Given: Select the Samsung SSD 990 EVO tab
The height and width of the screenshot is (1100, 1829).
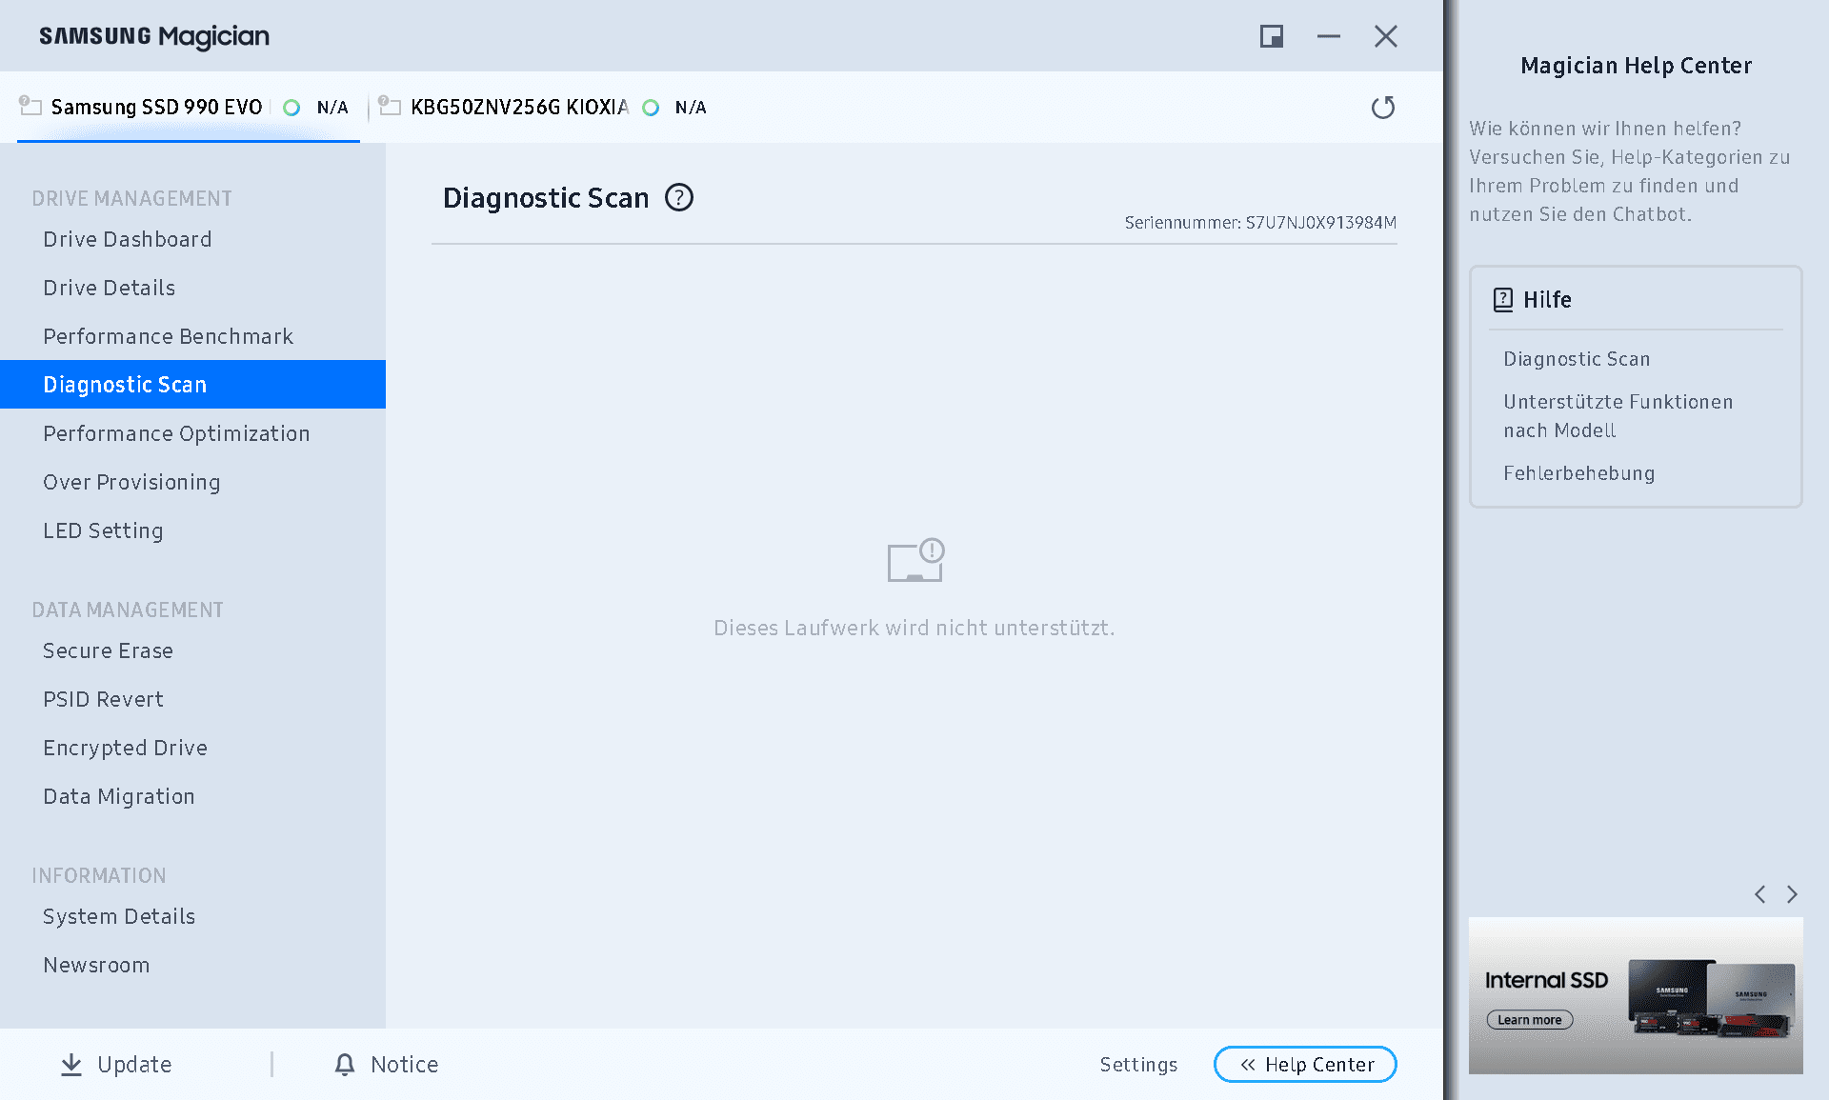Looking at the screenshot, I should pos(188,108).
